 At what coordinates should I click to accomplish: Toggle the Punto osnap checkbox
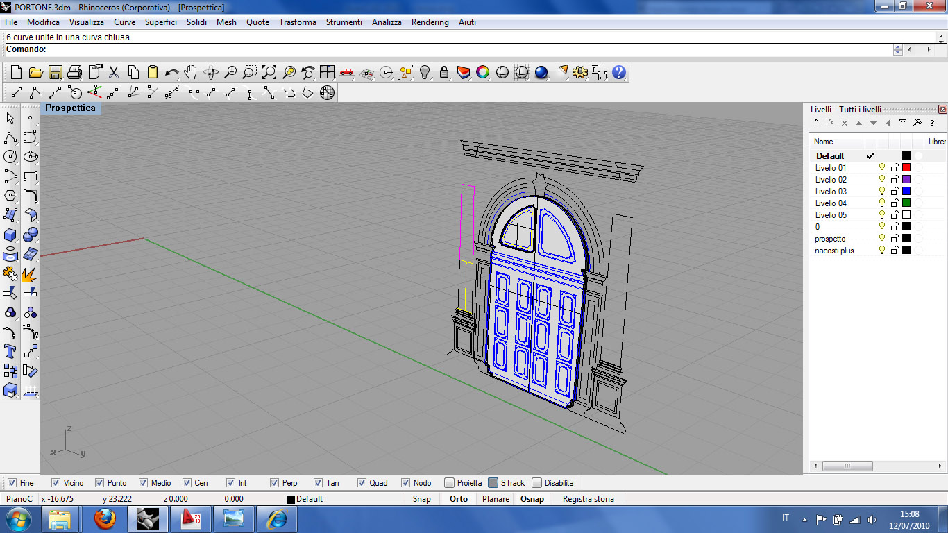(x=99, y=483)
